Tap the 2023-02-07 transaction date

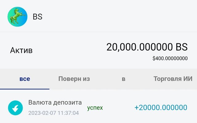pyautogui.click(x=42, y=113)
